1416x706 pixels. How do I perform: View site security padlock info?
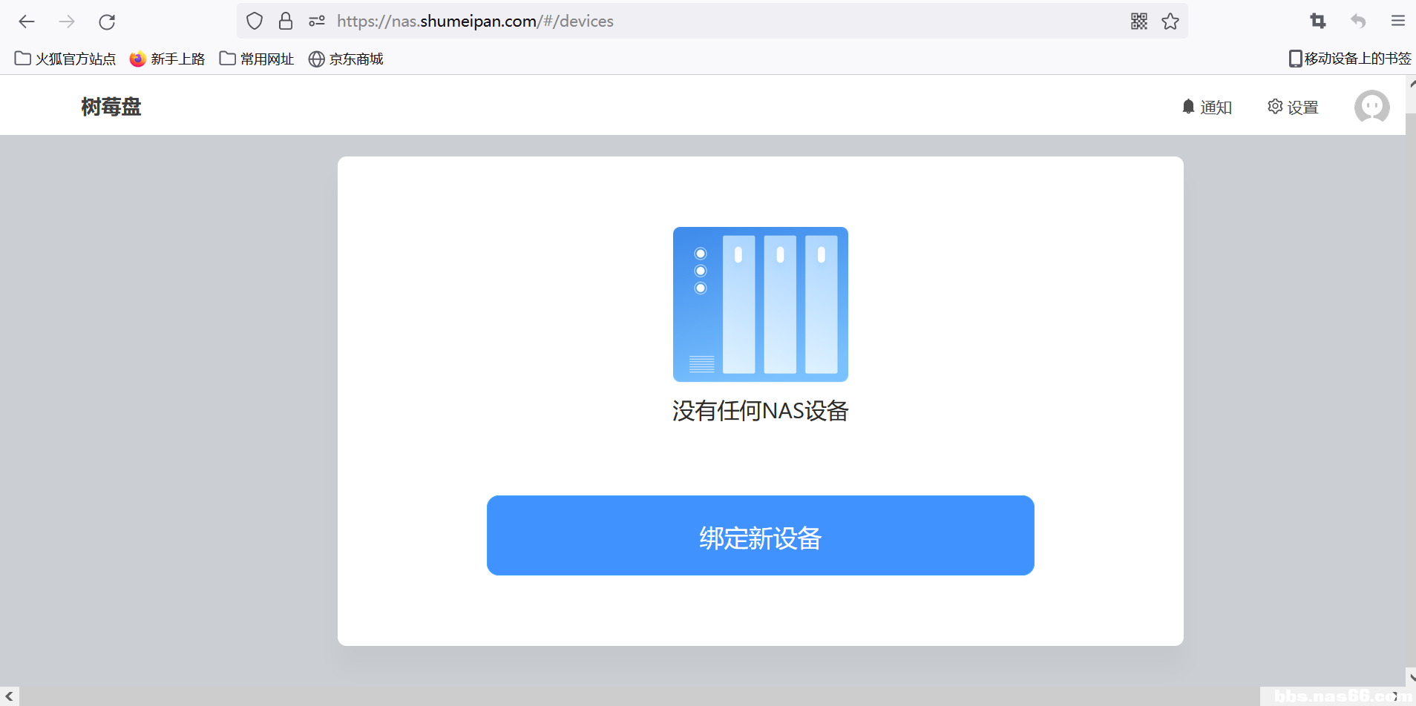286,21
